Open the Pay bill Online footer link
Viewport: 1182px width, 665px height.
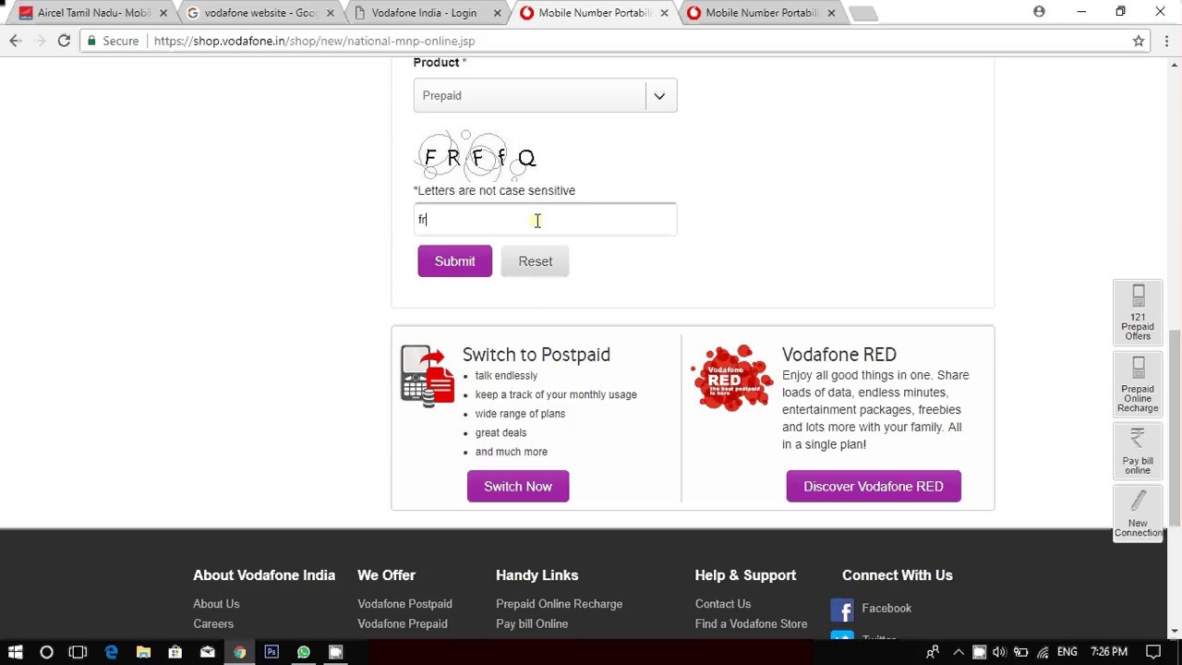click(x=532, y=624)
